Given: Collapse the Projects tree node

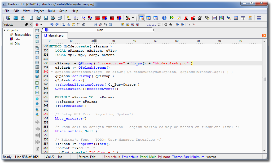Looking at the screenshot, I should pos(5,30).
